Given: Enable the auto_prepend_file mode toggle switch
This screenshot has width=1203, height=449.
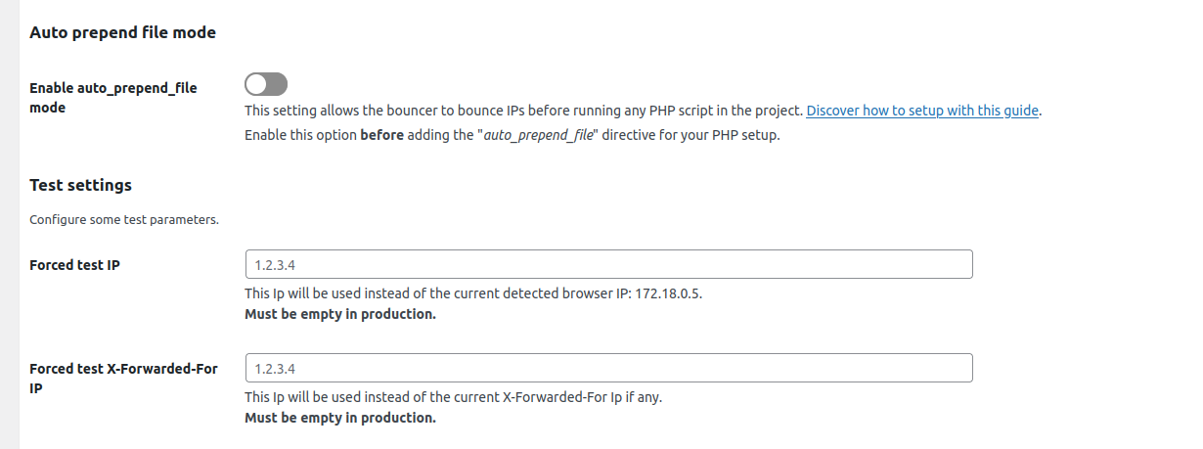Looking at the screenshot, I should point(266,84).
